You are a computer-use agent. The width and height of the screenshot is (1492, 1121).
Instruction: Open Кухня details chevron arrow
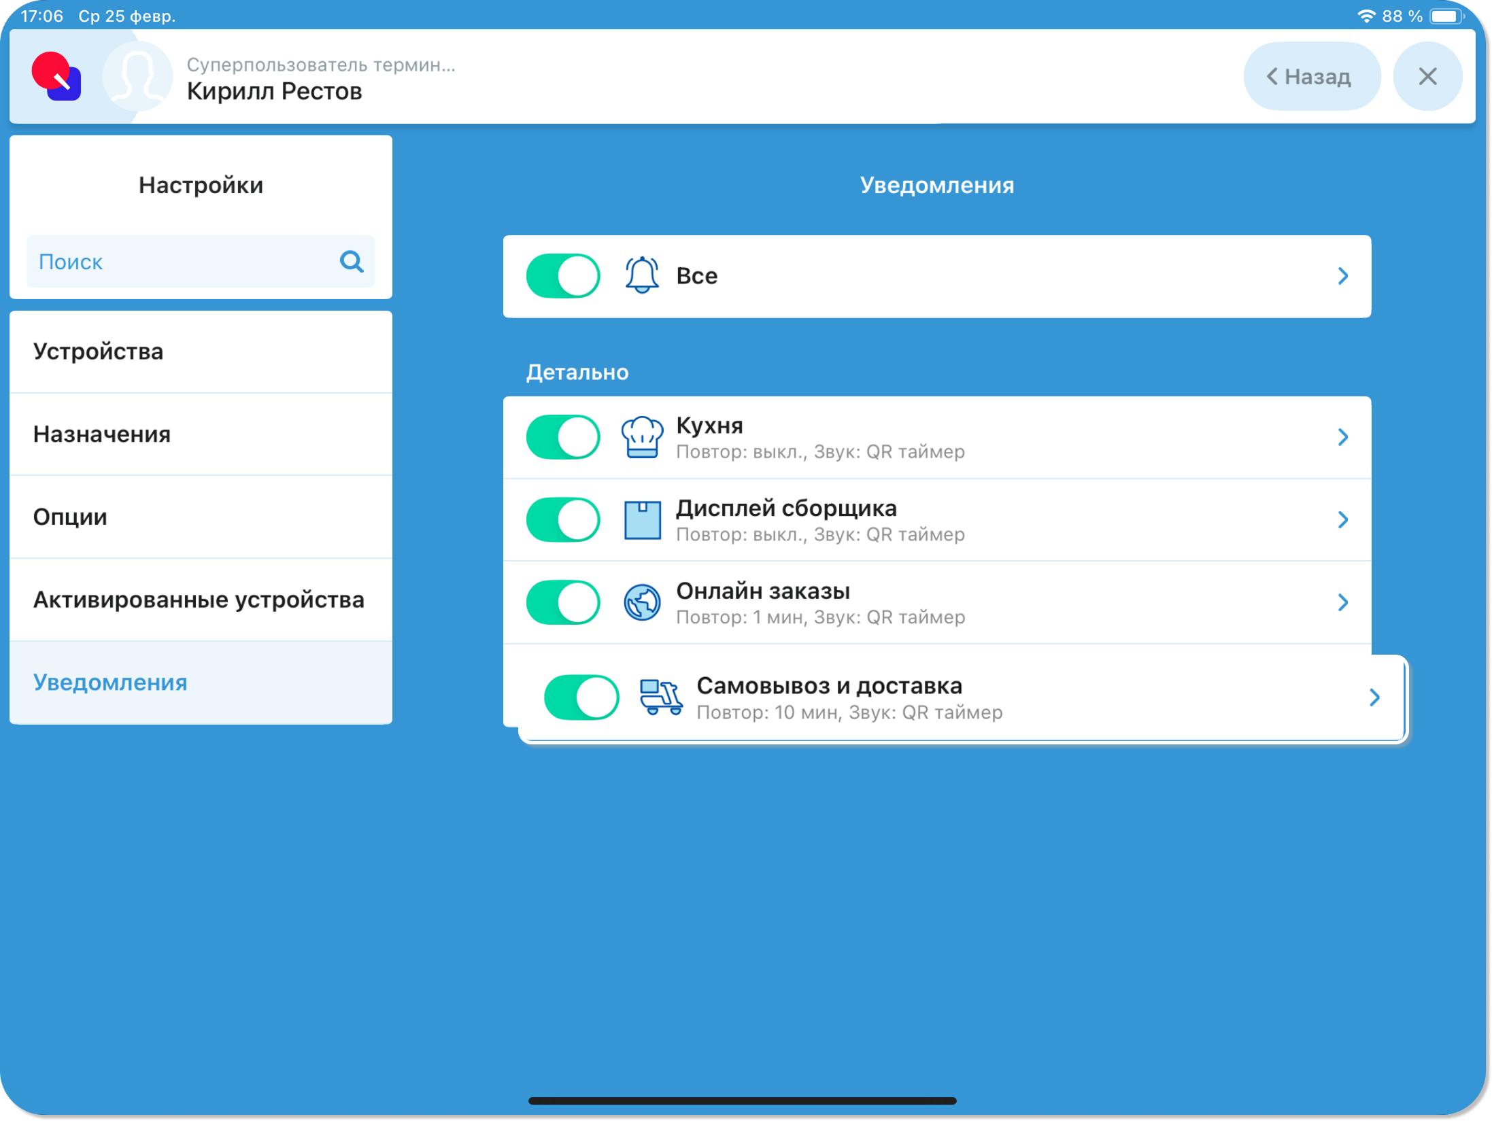(1342, 437)
